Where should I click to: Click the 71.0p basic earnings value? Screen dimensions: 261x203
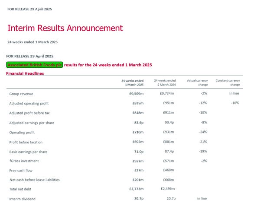[139, 152]
